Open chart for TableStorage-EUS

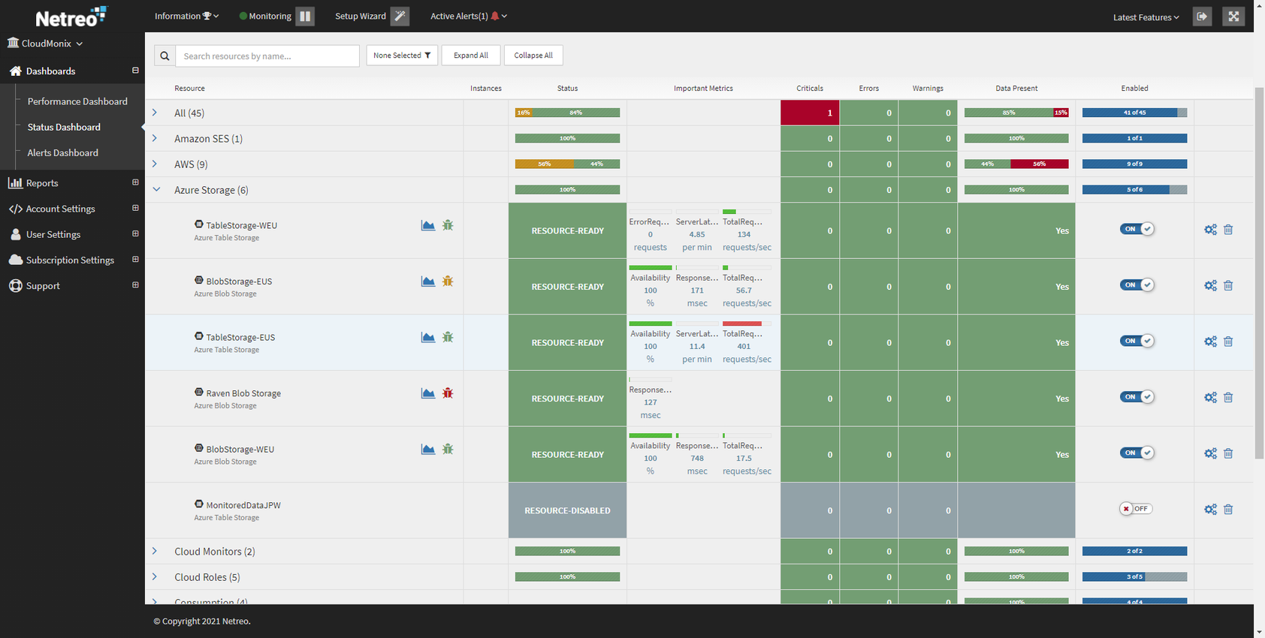tap(428, 337)
